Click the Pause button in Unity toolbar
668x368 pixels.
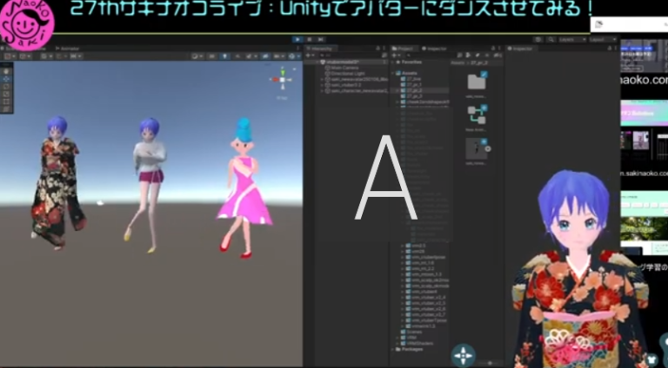(x=310, y=39)
